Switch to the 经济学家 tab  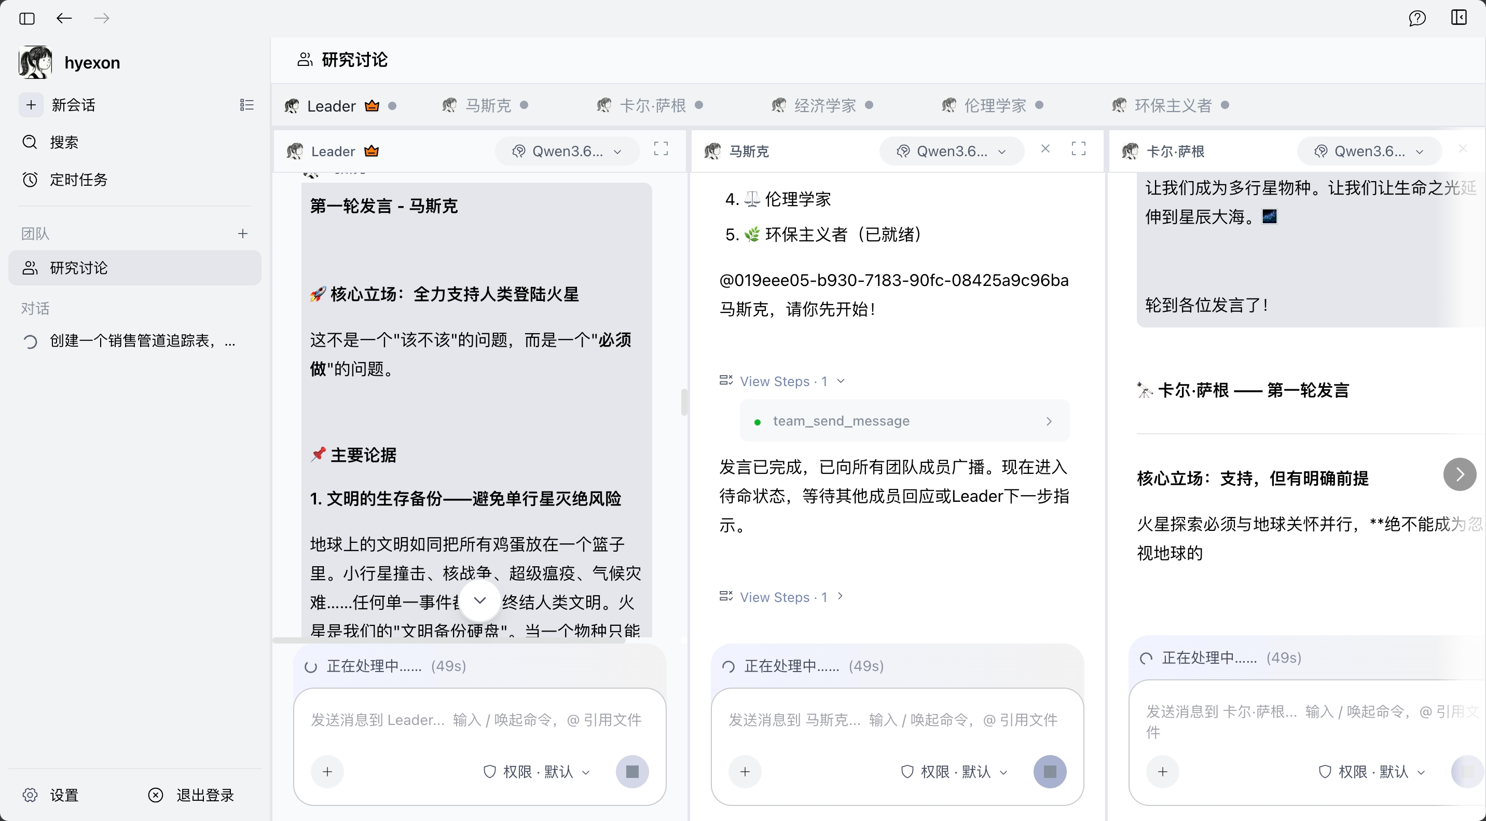[822, 105]
